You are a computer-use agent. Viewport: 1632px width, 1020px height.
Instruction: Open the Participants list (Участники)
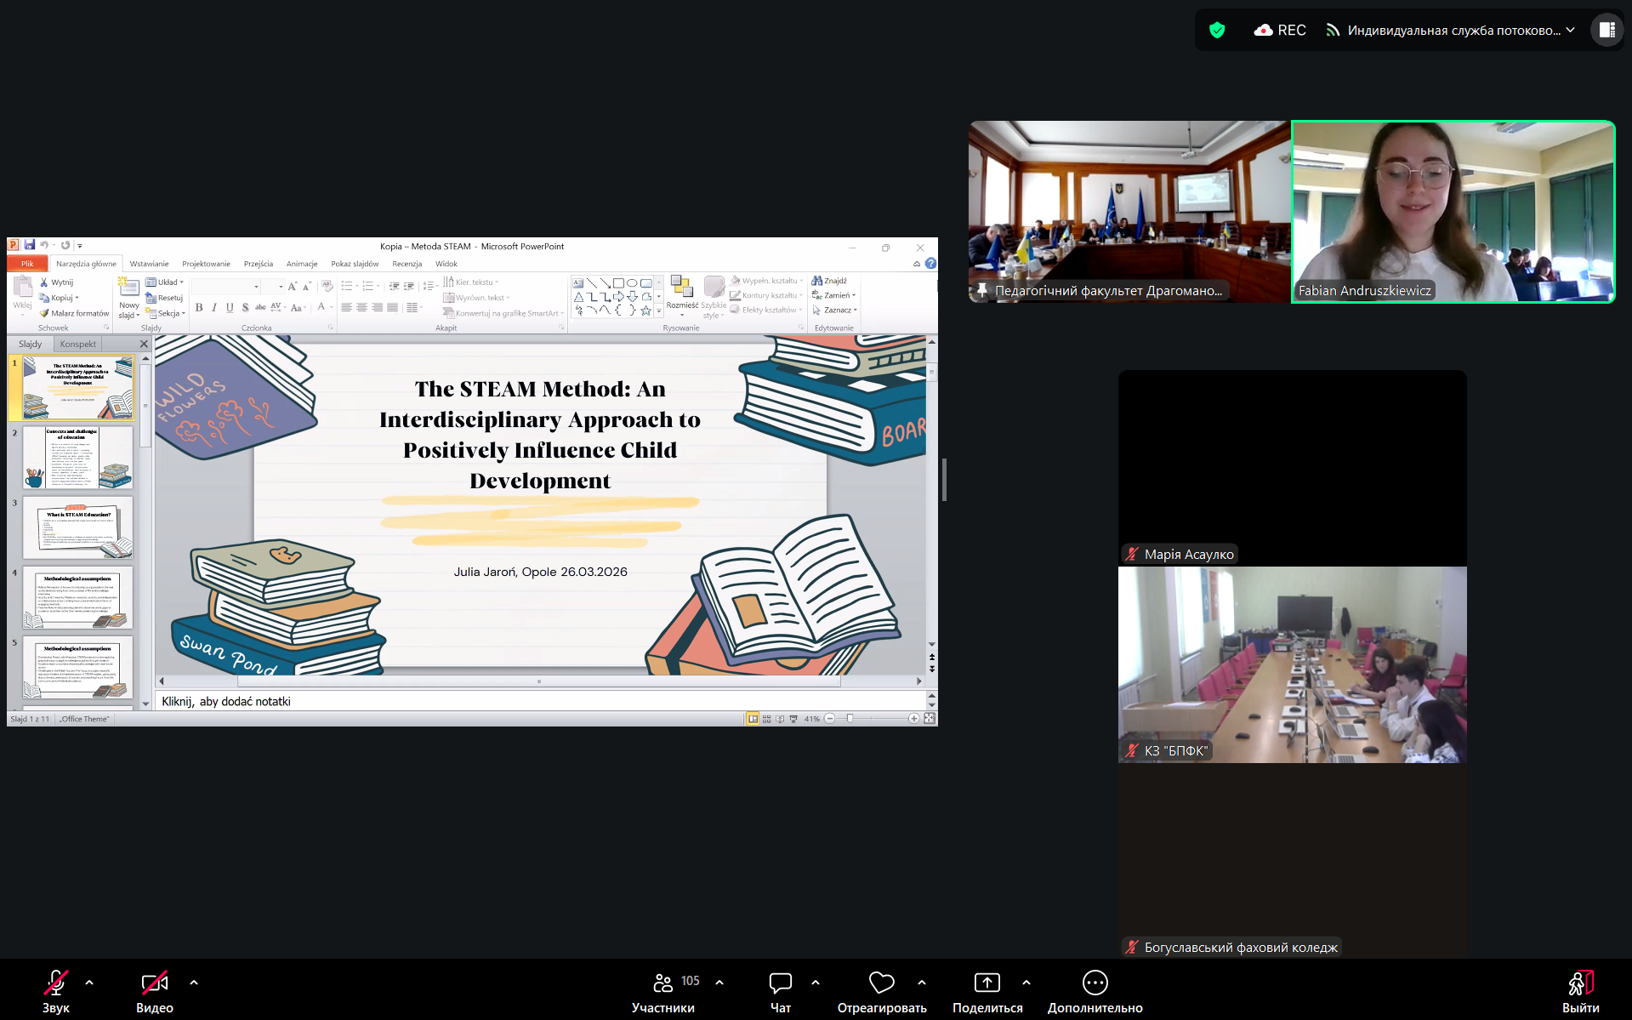click(x=663, y=983)
